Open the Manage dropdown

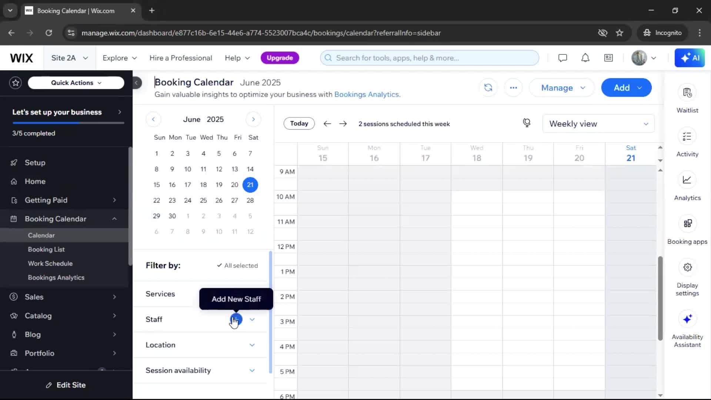562,88
